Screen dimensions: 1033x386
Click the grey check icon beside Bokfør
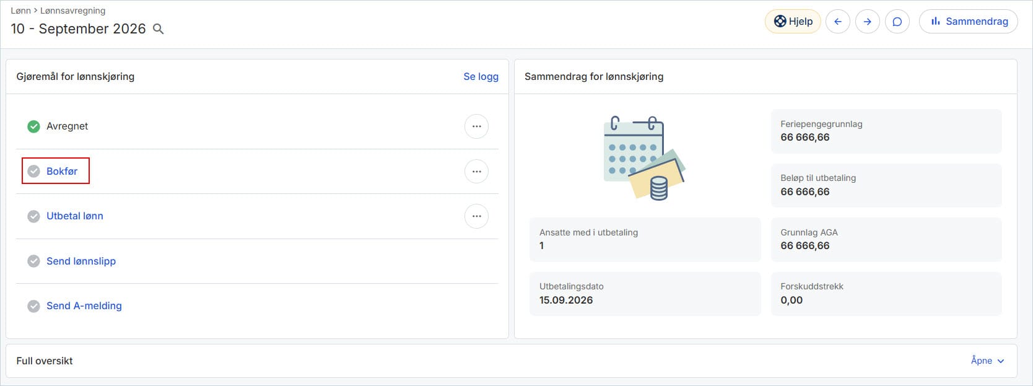tap(33, 171)
